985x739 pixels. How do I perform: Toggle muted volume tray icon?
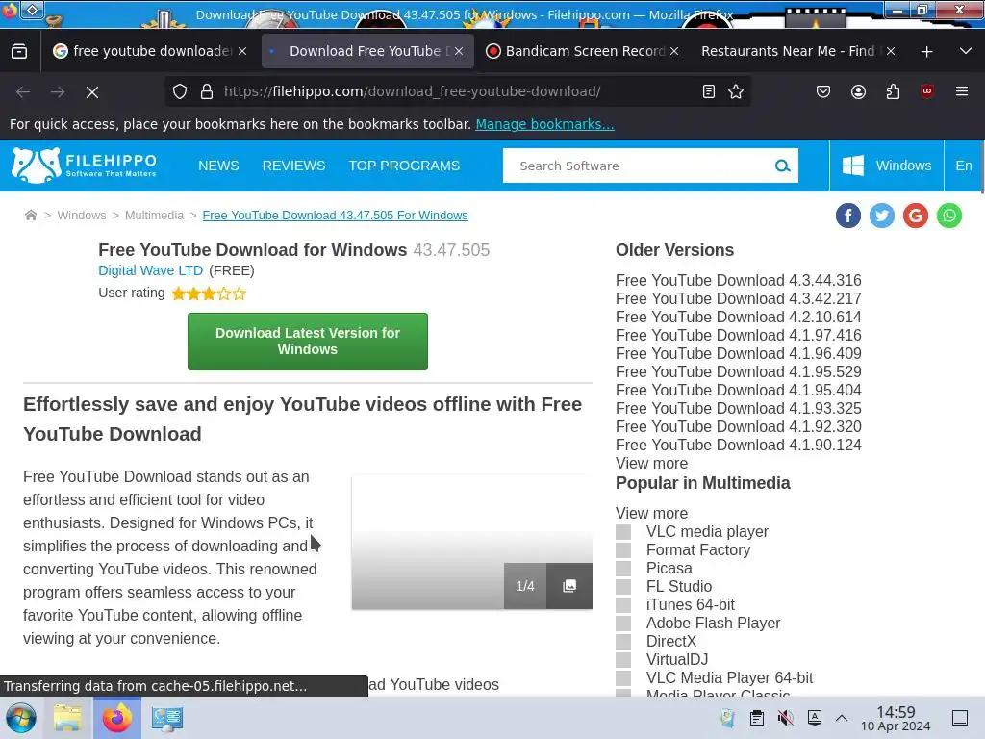(x=785, y=718)
